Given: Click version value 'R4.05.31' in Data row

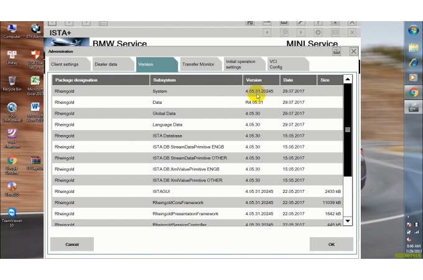Looking at the screenshot, I should (254, 103).
